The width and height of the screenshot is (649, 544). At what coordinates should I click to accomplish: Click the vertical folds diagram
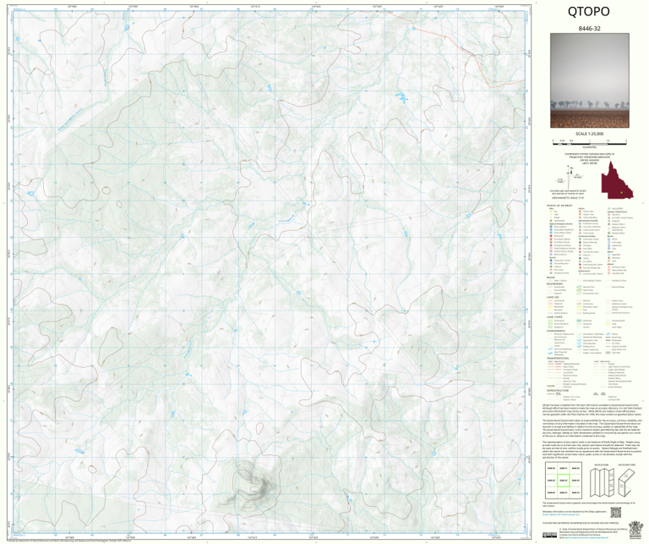[601, 483]
